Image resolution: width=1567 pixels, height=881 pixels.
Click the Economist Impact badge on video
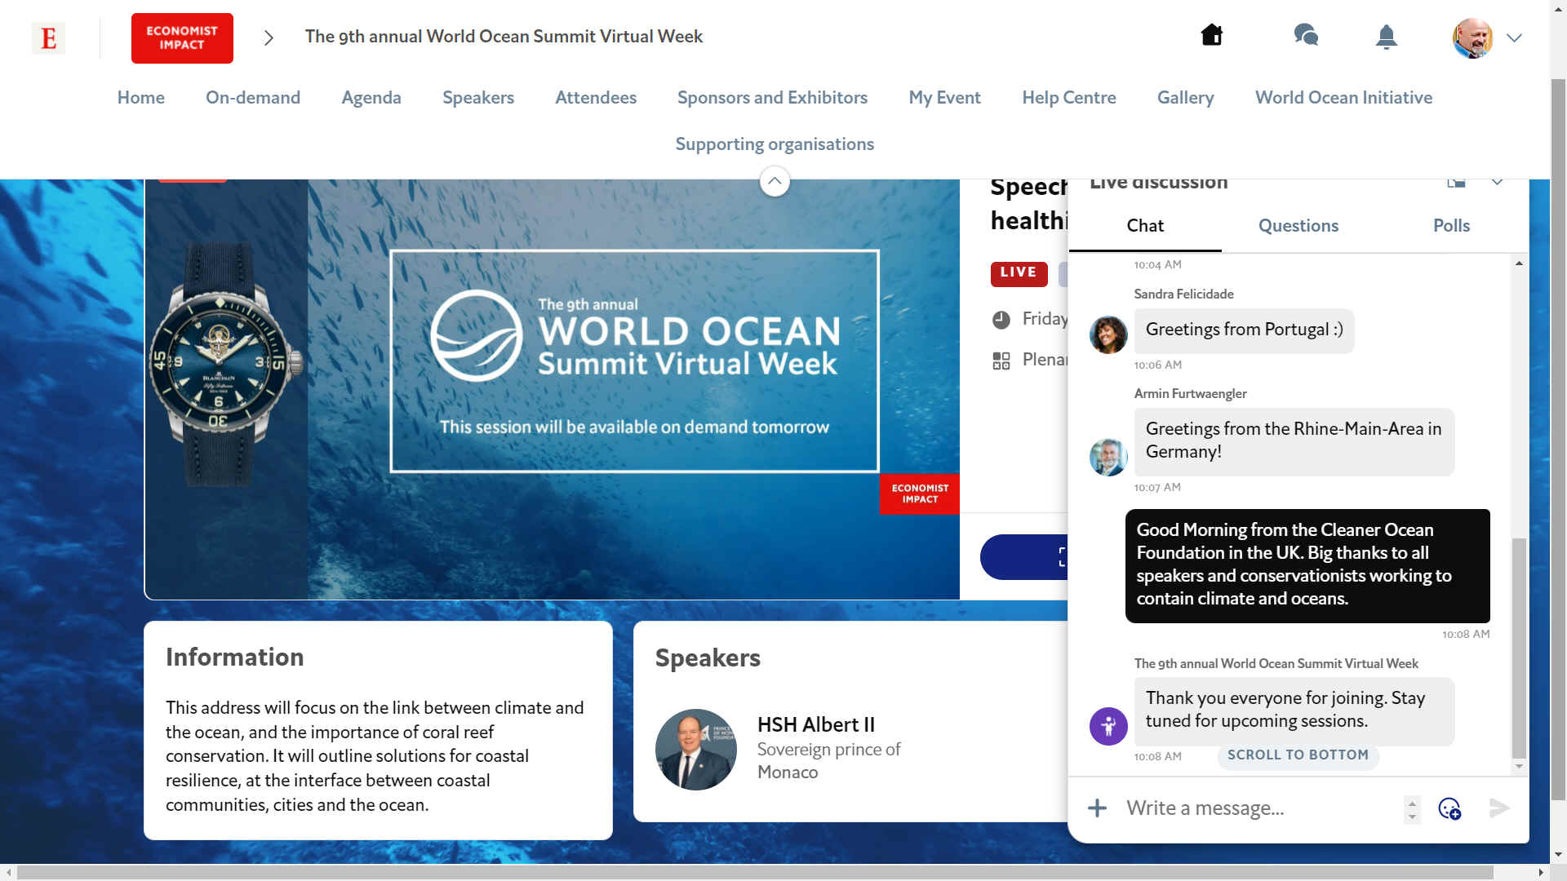click(920, 494)
